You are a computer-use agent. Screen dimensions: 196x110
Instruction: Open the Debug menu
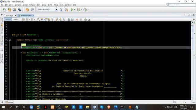44,5
